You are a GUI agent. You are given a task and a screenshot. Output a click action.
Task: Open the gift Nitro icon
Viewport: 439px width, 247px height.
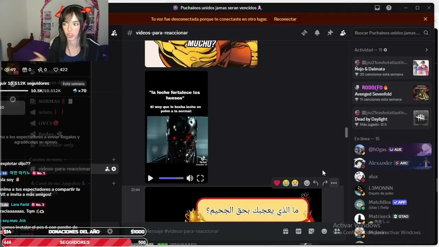285,231
